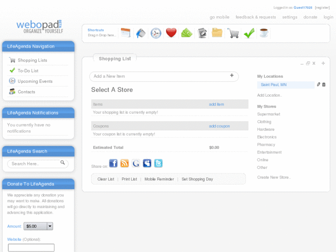Open Upcoming Events in the navigation

(x=35, y=81)
